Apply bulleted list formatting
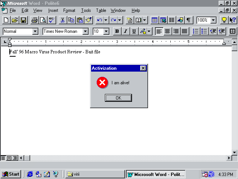Screen dimensions: 238x179 pos(204,31)
